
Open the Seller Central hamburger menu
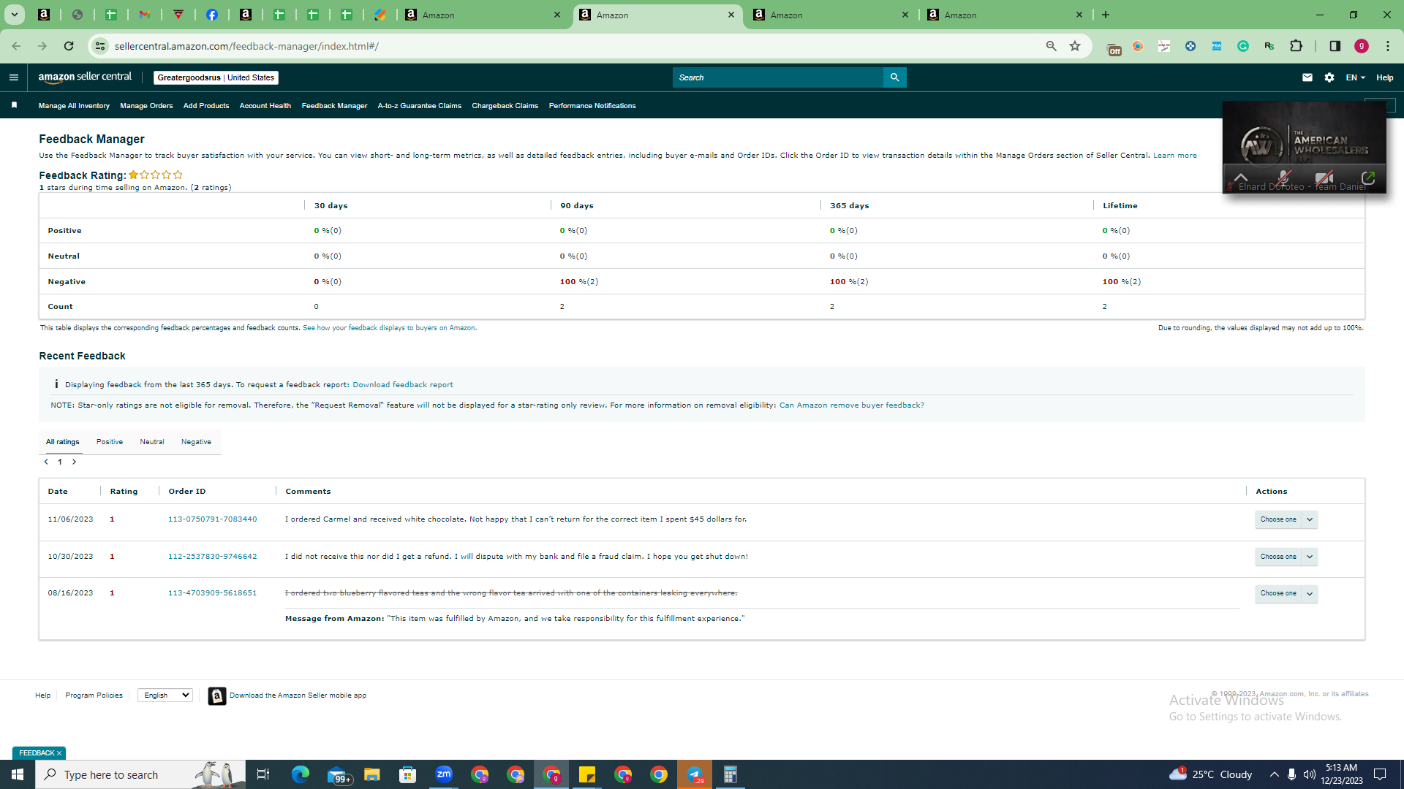click(x=13, y=77)
